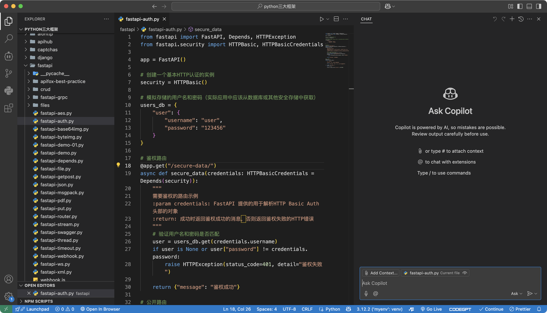Expand the apifox-best-practice folder

[66, 81]
